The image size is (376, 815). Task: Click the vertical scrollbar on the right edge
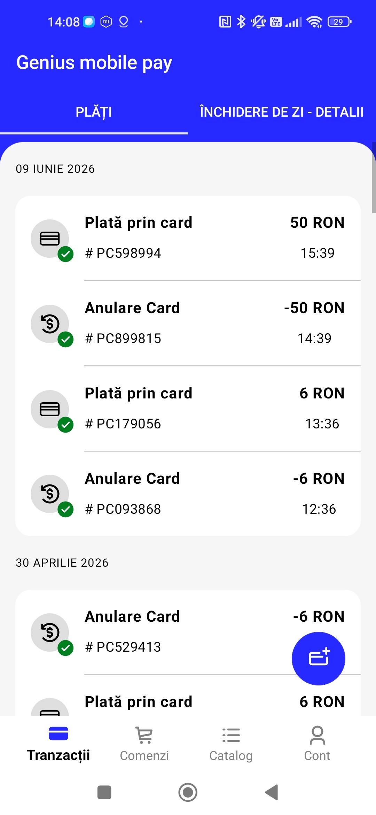pyautogui.click(x=374, y=178)
